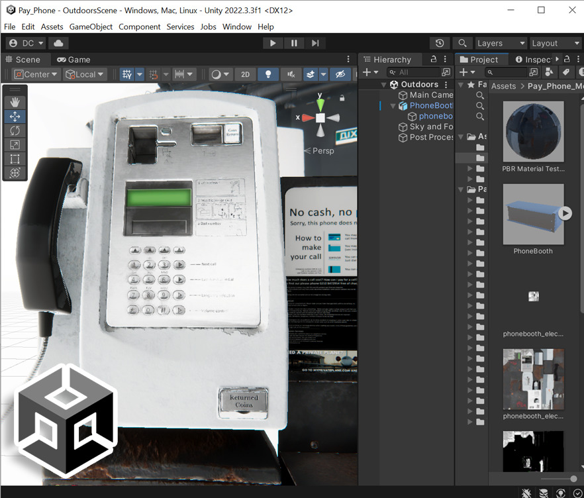Toggle 2D mode in the Scene view
Screen dimensions: 584x498
click(x=245, y=74)
